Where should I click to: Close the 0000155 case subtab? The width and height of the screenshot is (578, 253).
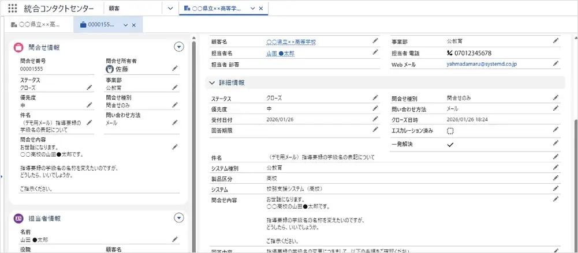click(134, 25)
